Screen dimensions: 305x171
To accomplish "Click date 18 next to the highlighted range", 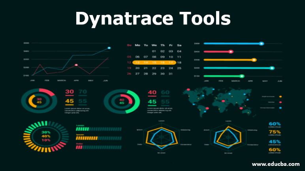I will [179, 62].
